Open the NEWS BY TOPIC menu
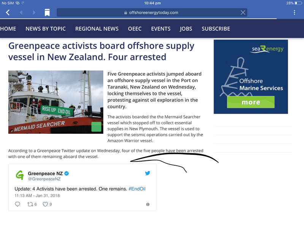This screenshot has width=304, height=228. (x=46, y=29)
